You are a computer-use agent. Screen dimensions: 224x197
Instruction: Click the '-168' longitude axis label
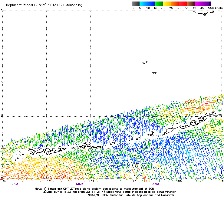point(178,181)
